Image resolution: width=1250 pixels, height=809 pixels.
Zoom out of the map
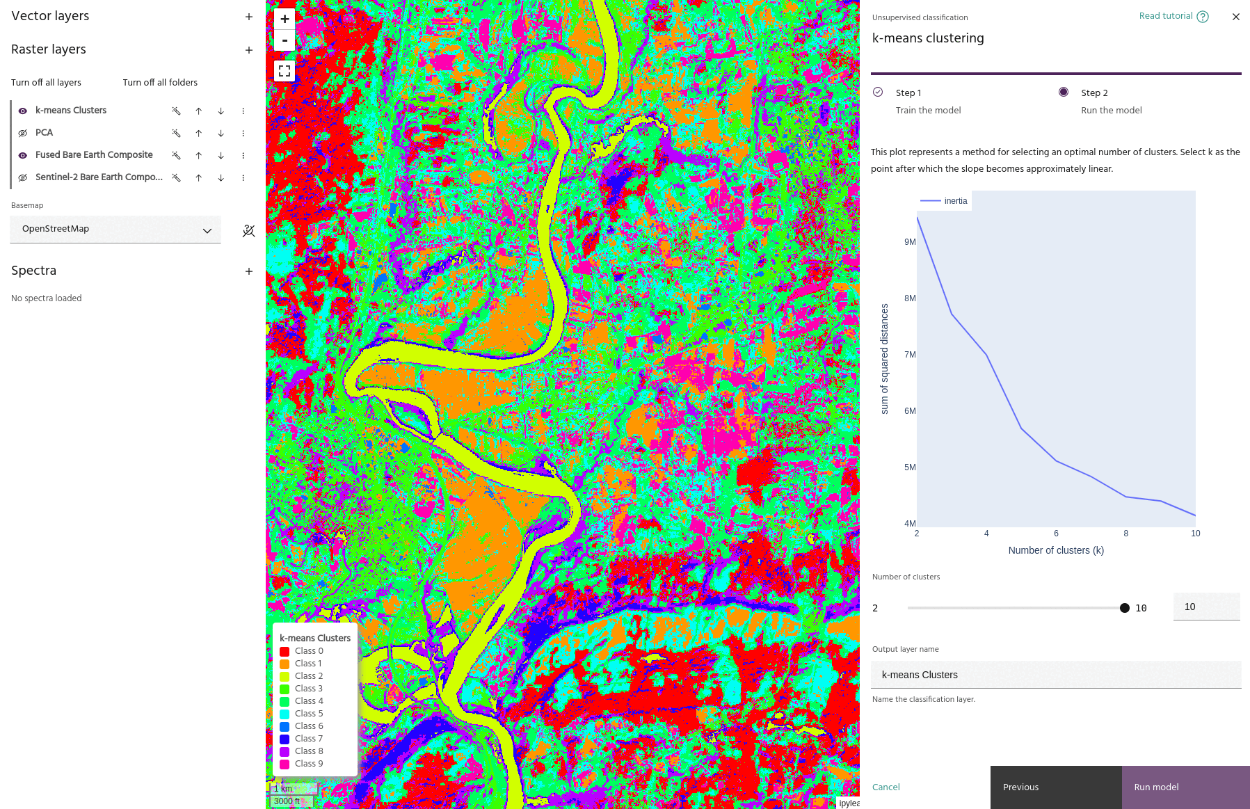click(x=285, y=40)
